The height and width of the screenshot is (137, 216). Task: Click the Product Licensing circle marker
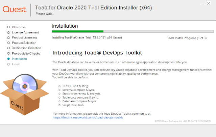click(8, 37)
